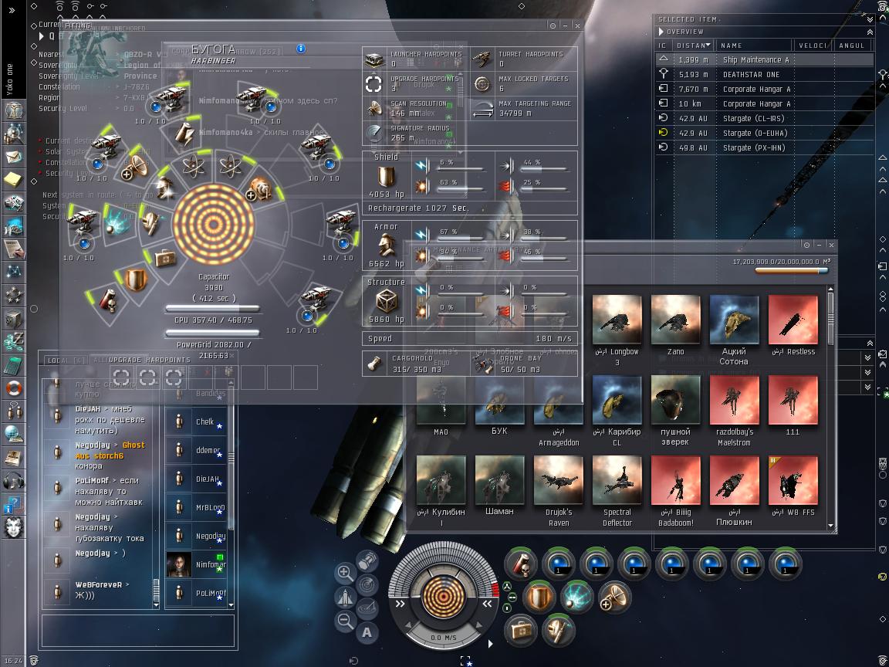Sort the overview by the Distance column arrow

tap(708, 46)
